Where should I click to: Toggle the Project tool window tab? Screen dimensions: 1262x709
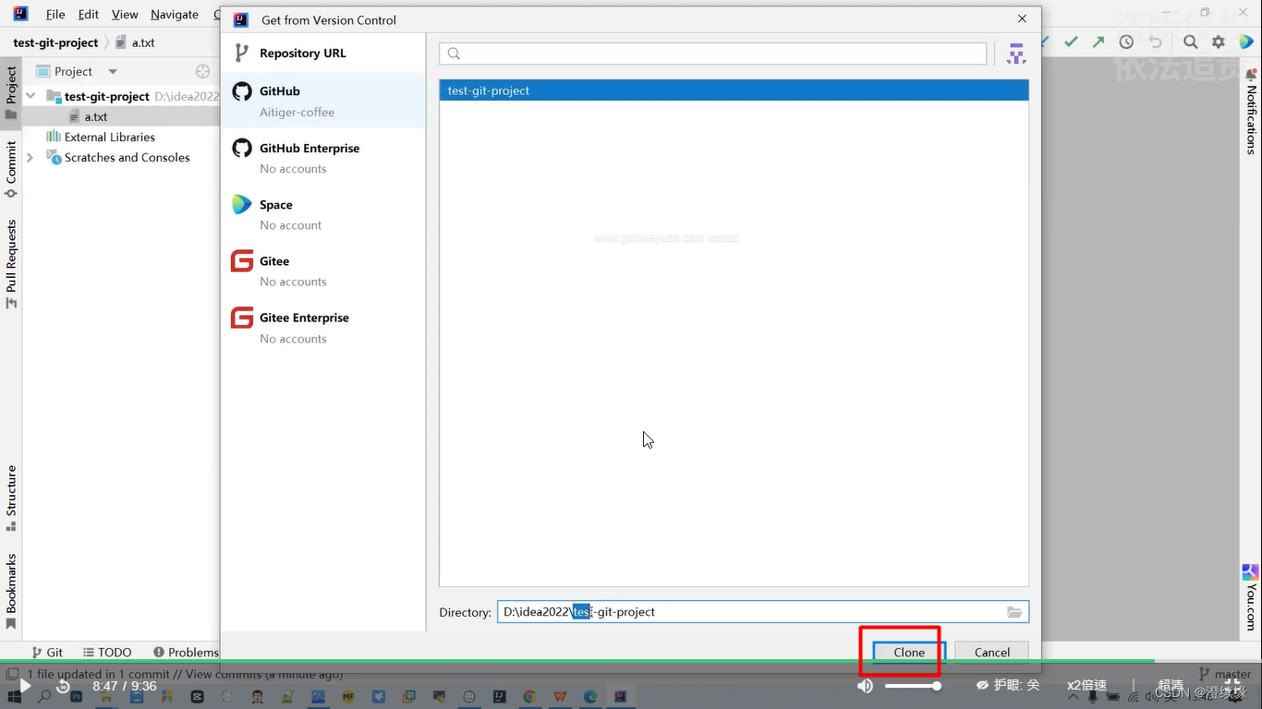coord(11,92)
